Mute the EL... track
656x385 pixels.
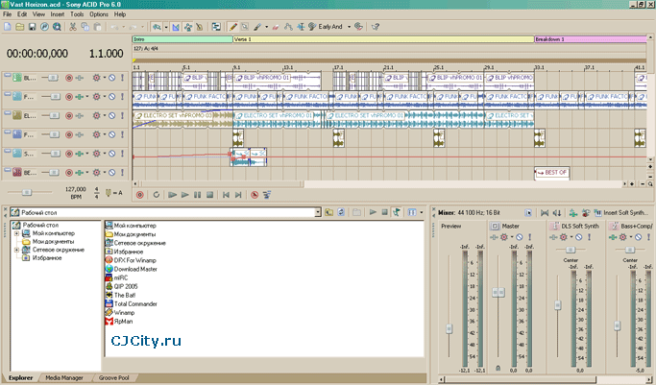[x=112, y=116]
